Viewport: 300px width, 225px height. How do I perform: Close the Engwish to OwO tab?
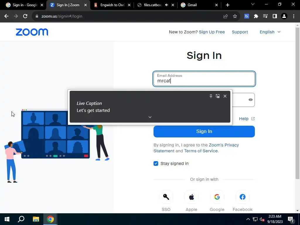point(129,5)
